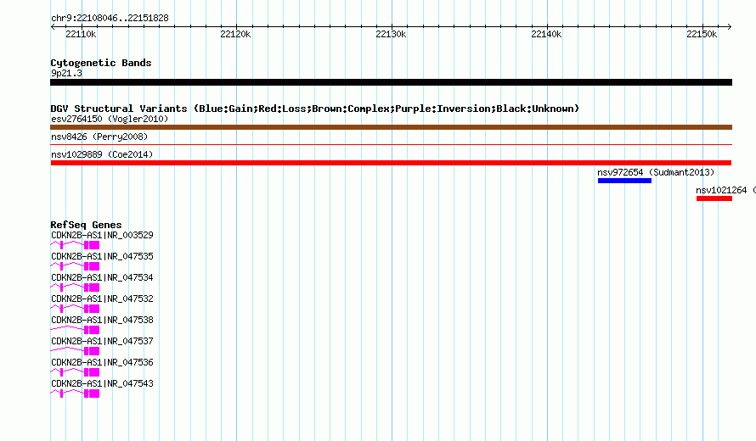Select the DGV Structural Variants track title
The height and width of the screenshot is (441, 756).
[x=315, y=109]
